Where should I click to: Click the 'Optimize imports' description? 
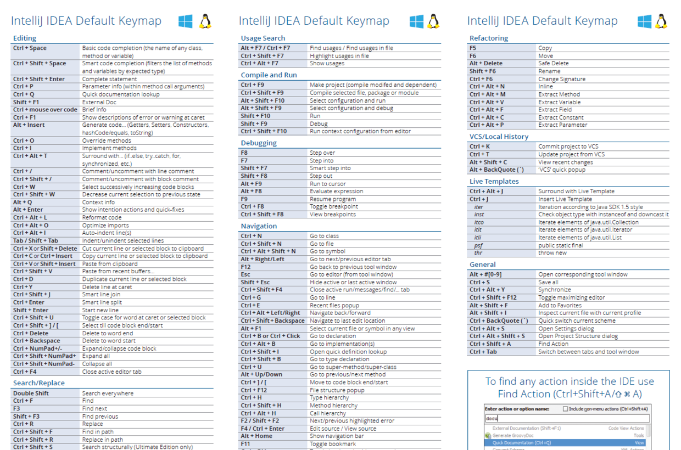(105, 226)
